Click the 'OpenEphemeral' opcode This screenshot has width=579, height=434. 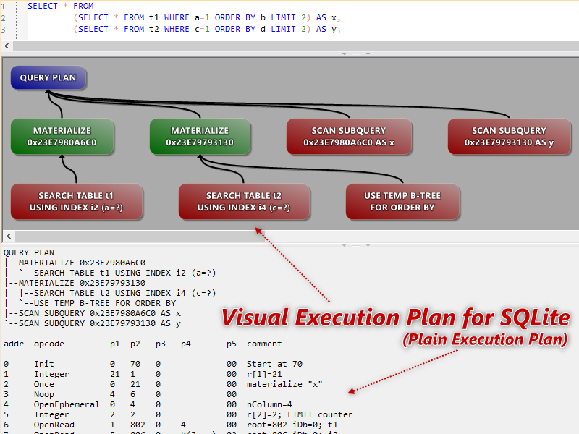[x=67, y=405]
